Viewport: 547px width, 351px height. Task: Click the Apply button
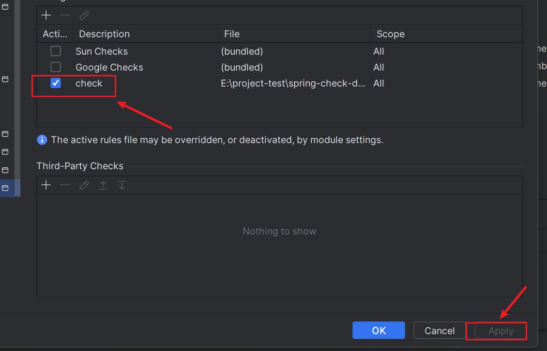point(501,331)
